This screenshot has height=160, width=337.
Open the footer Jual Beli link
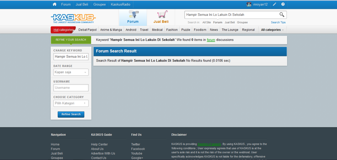tap(57, 153)
